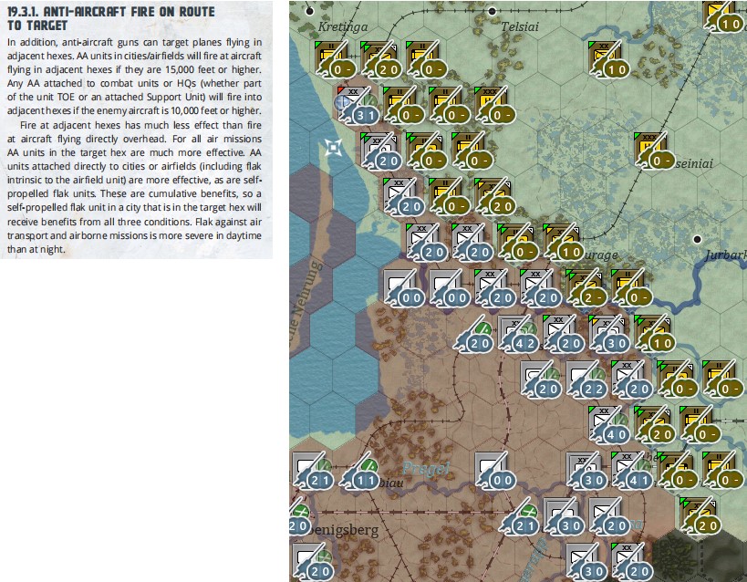Click the 1 0 counter in the top-right map corner
The width and height of the screenshot is (747, 582).
coord(723,16)
